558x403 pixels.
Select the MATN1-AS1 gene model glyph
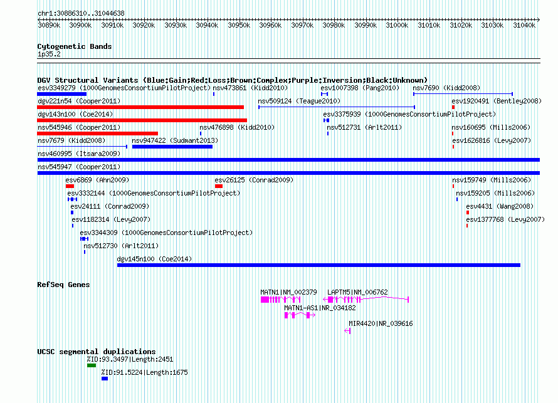tap(300, 315)
